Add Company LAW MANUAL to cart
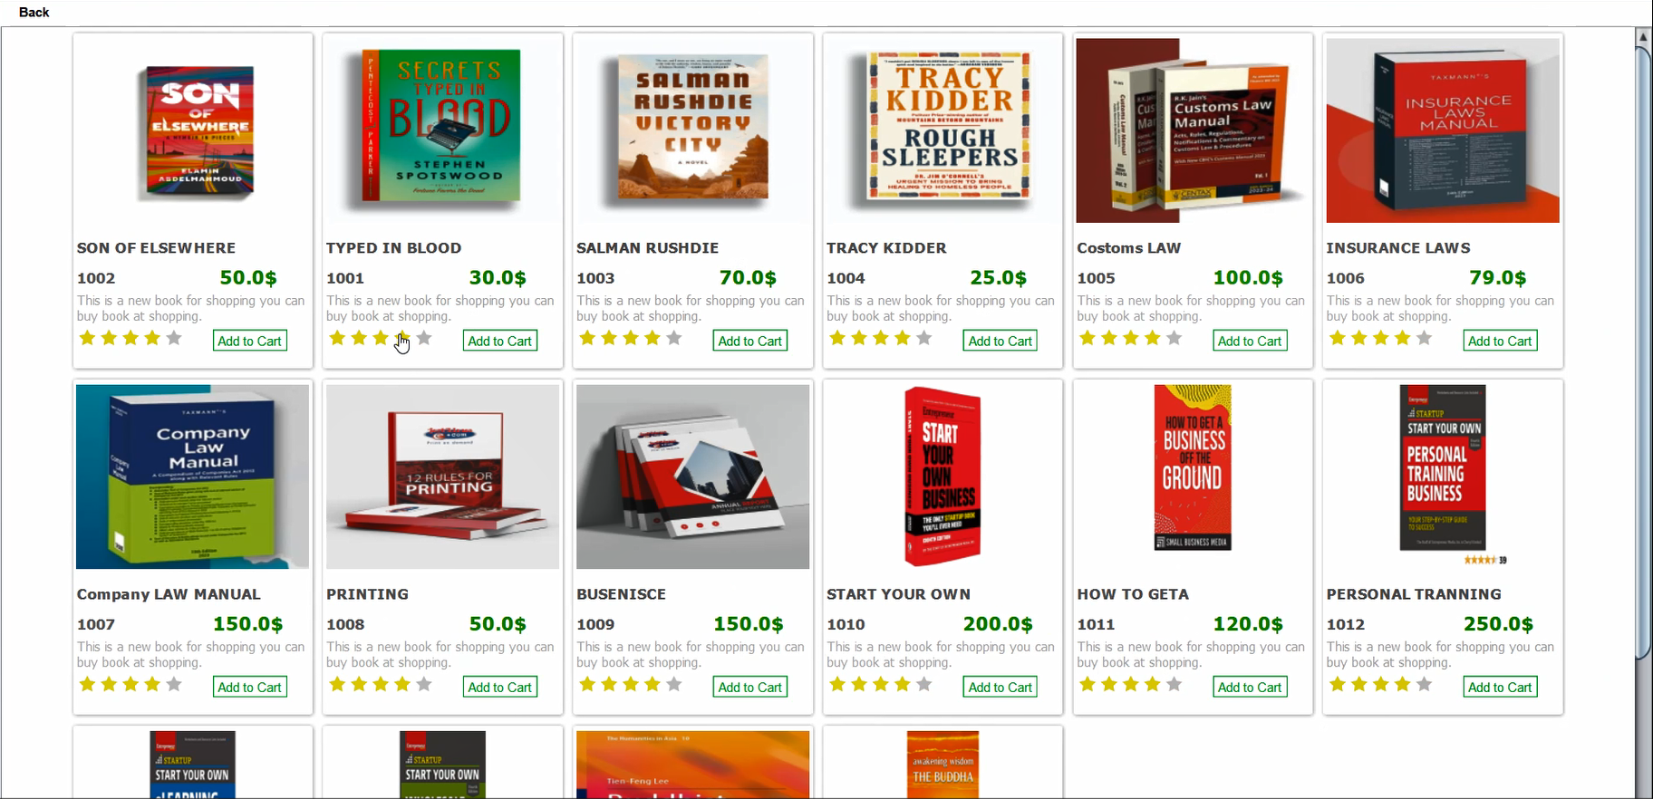The width and height of the screenshot is (1653, 799). pos(250,687)
